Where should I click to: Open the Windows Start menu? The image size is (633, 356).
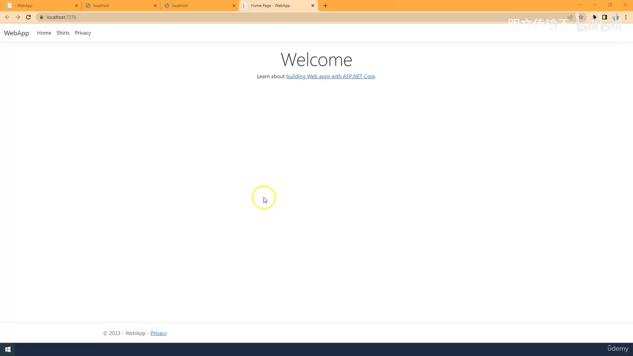click(8, 349)
